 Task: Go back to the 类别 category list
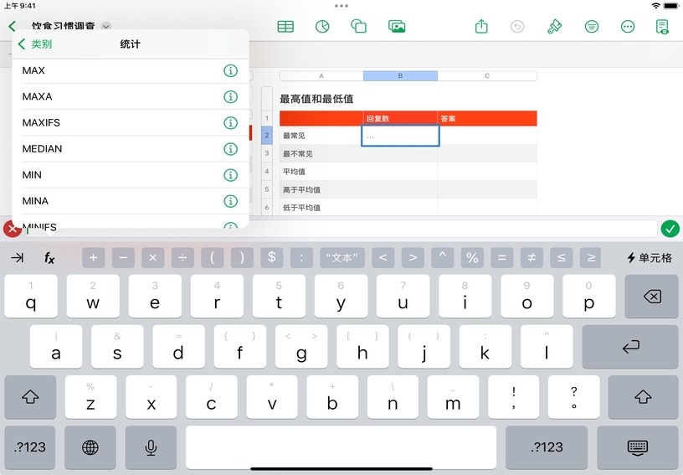(x=35, y=44)
